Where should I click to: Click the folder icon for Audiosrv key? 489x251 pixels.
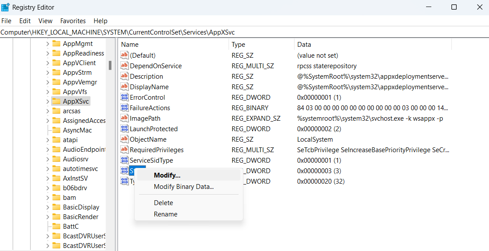56,159
